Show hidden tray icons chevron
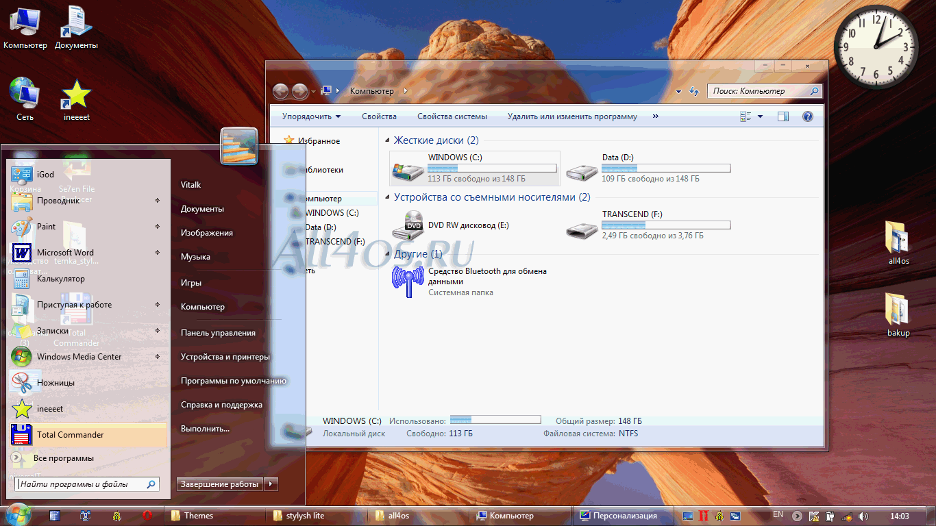Screen dimensions: 936x526 (x=797, y=516)
